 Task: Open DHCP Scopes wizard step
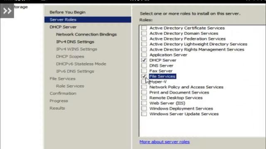click(x=70, y=57)
